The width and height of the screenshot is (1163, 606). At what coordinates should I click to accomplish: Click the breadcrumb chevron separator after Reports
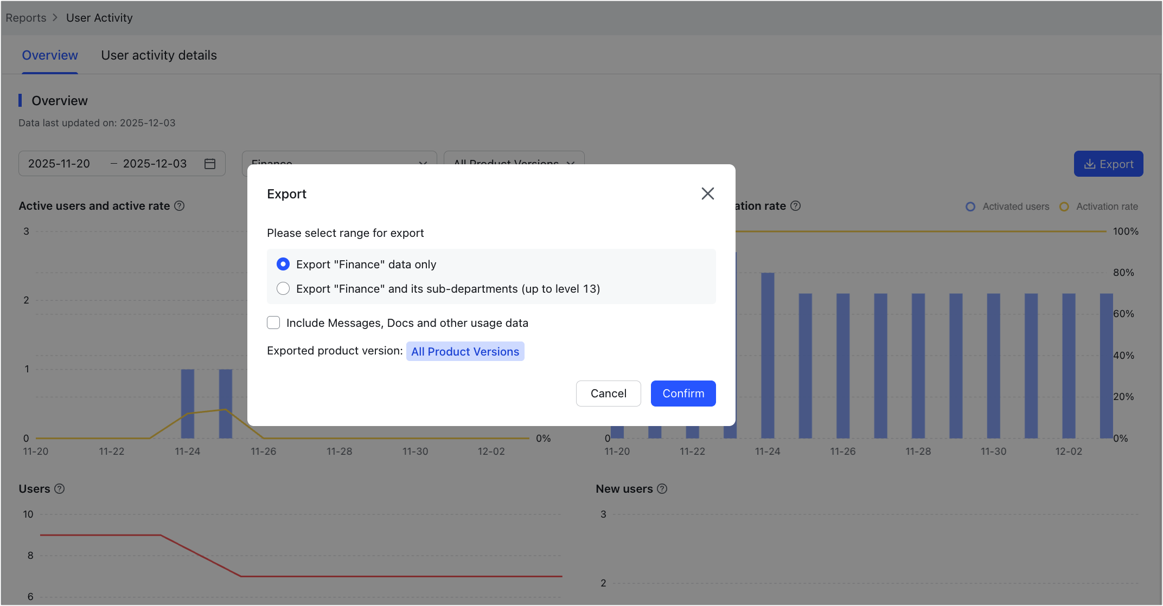click(x=55, y=18)
